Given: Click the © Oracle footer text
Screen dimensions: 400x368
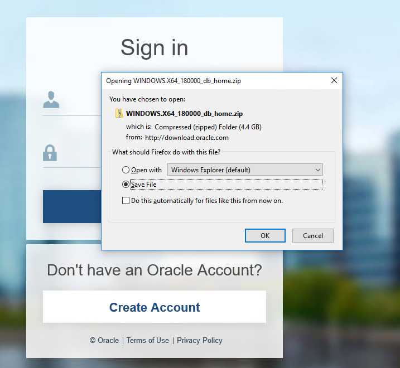Looking at the screenshot, I should click(104, 341).
